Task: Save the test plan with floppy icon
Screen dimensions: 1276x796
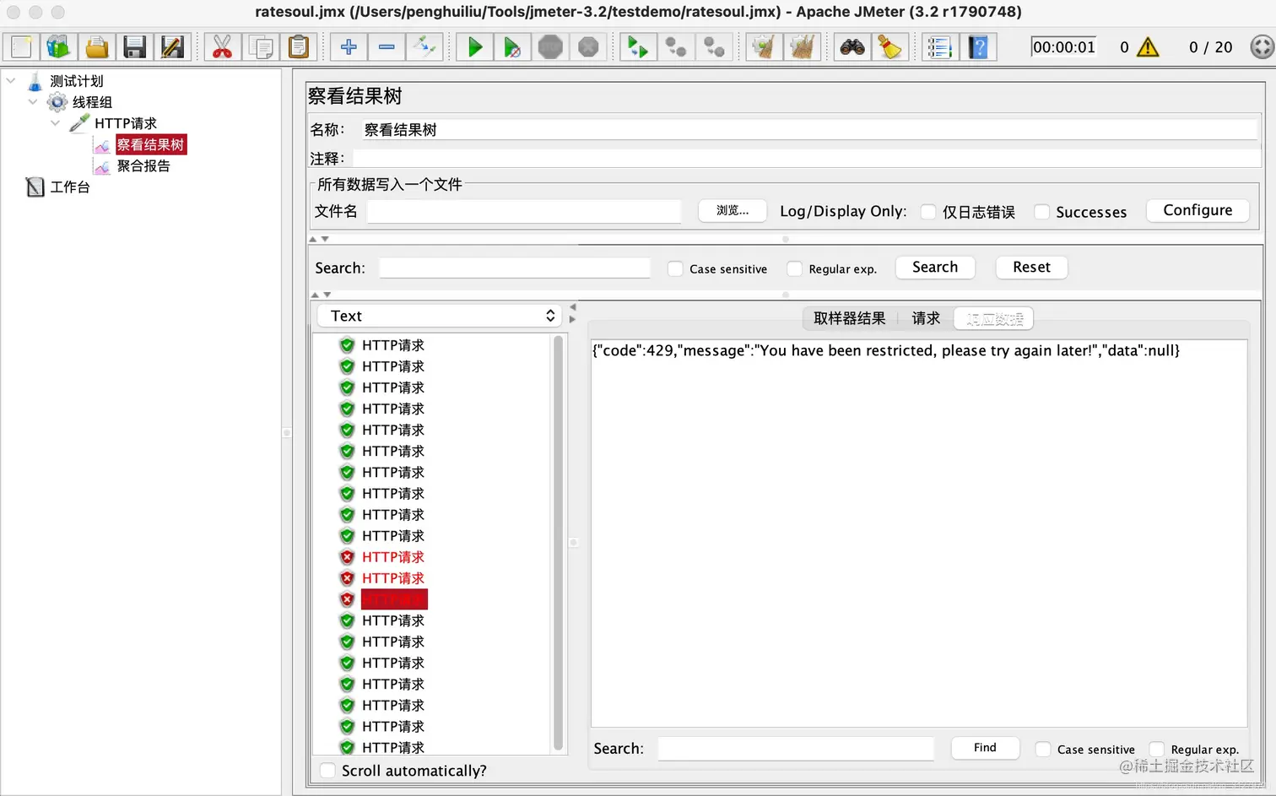Action: pos(135,46)
